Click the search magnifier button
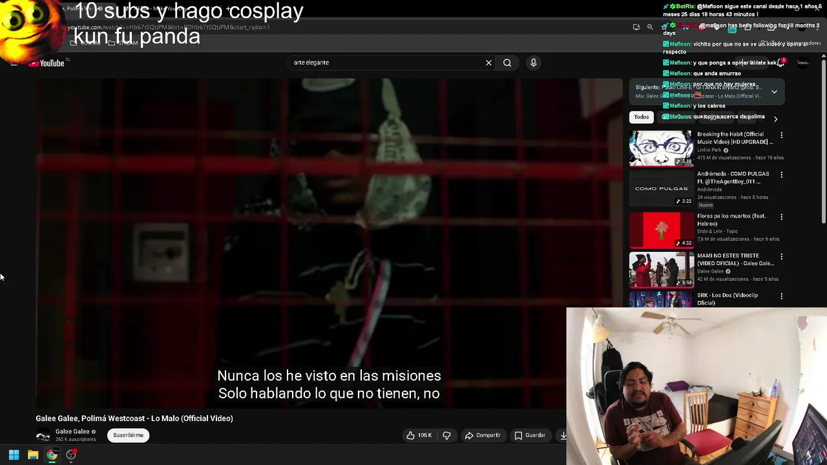 pos(507,63)
